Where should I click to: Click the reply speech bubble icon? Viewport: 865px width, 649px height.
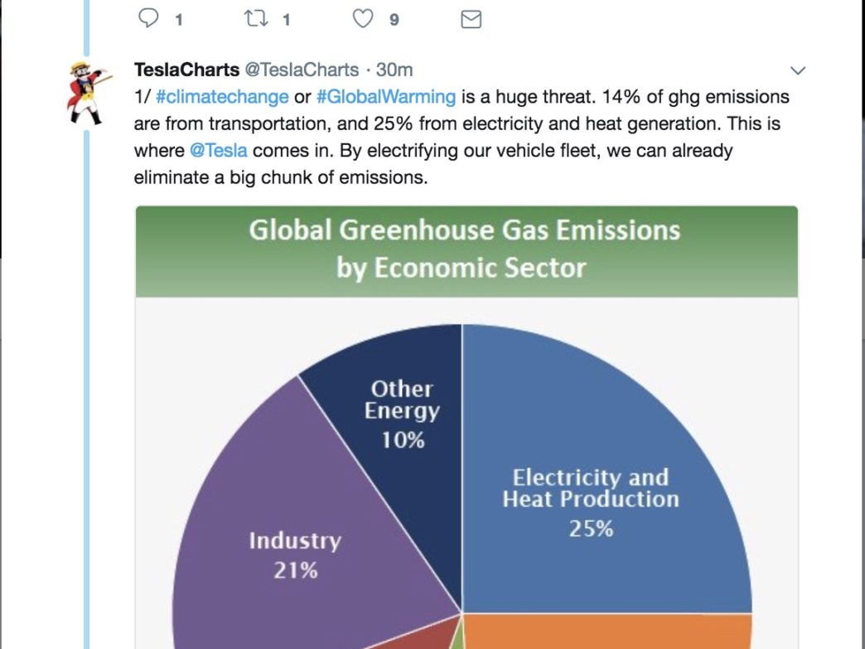pyautogui.click(x=147, y=18)
